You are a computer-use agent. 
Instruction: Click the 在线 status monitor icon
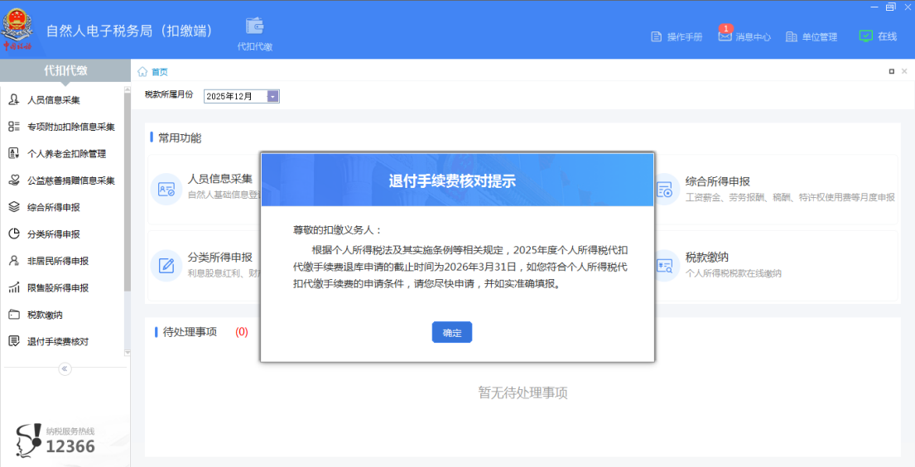click(865, 36)
